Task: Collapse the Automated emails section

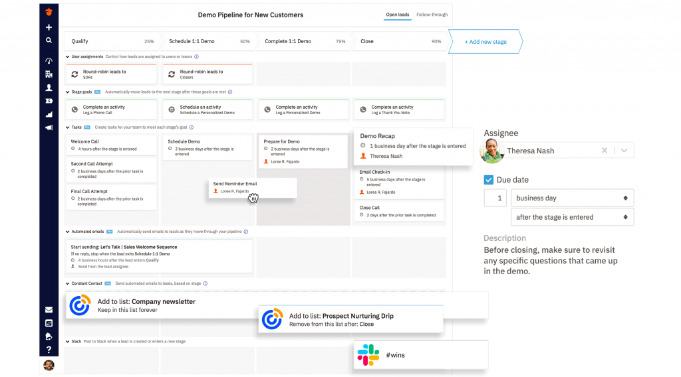Action: click(x=68, y=232)
